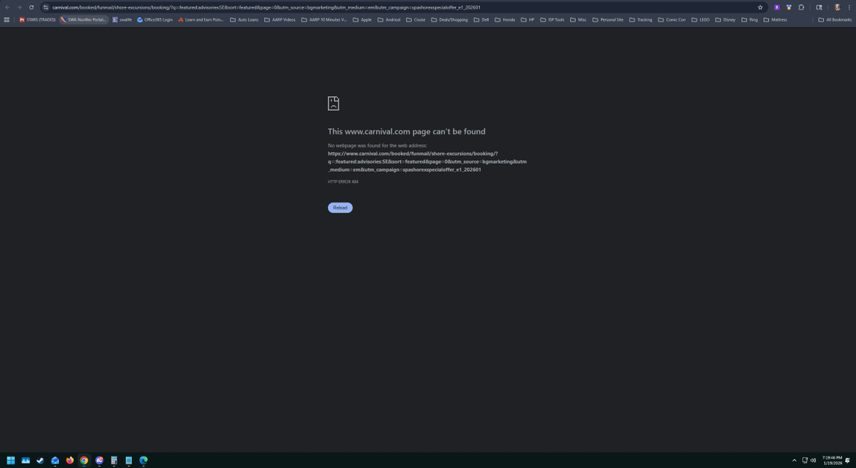Viewport: 856px width, 468px height.
Task: Expand the Honda bookmark folder
Action: point(505,19)
